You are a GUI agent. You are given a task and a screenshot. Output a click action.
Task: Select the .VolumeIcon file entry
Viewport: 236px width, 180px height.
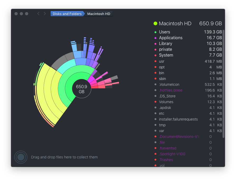pyautogui.click(x=188, y=84)
